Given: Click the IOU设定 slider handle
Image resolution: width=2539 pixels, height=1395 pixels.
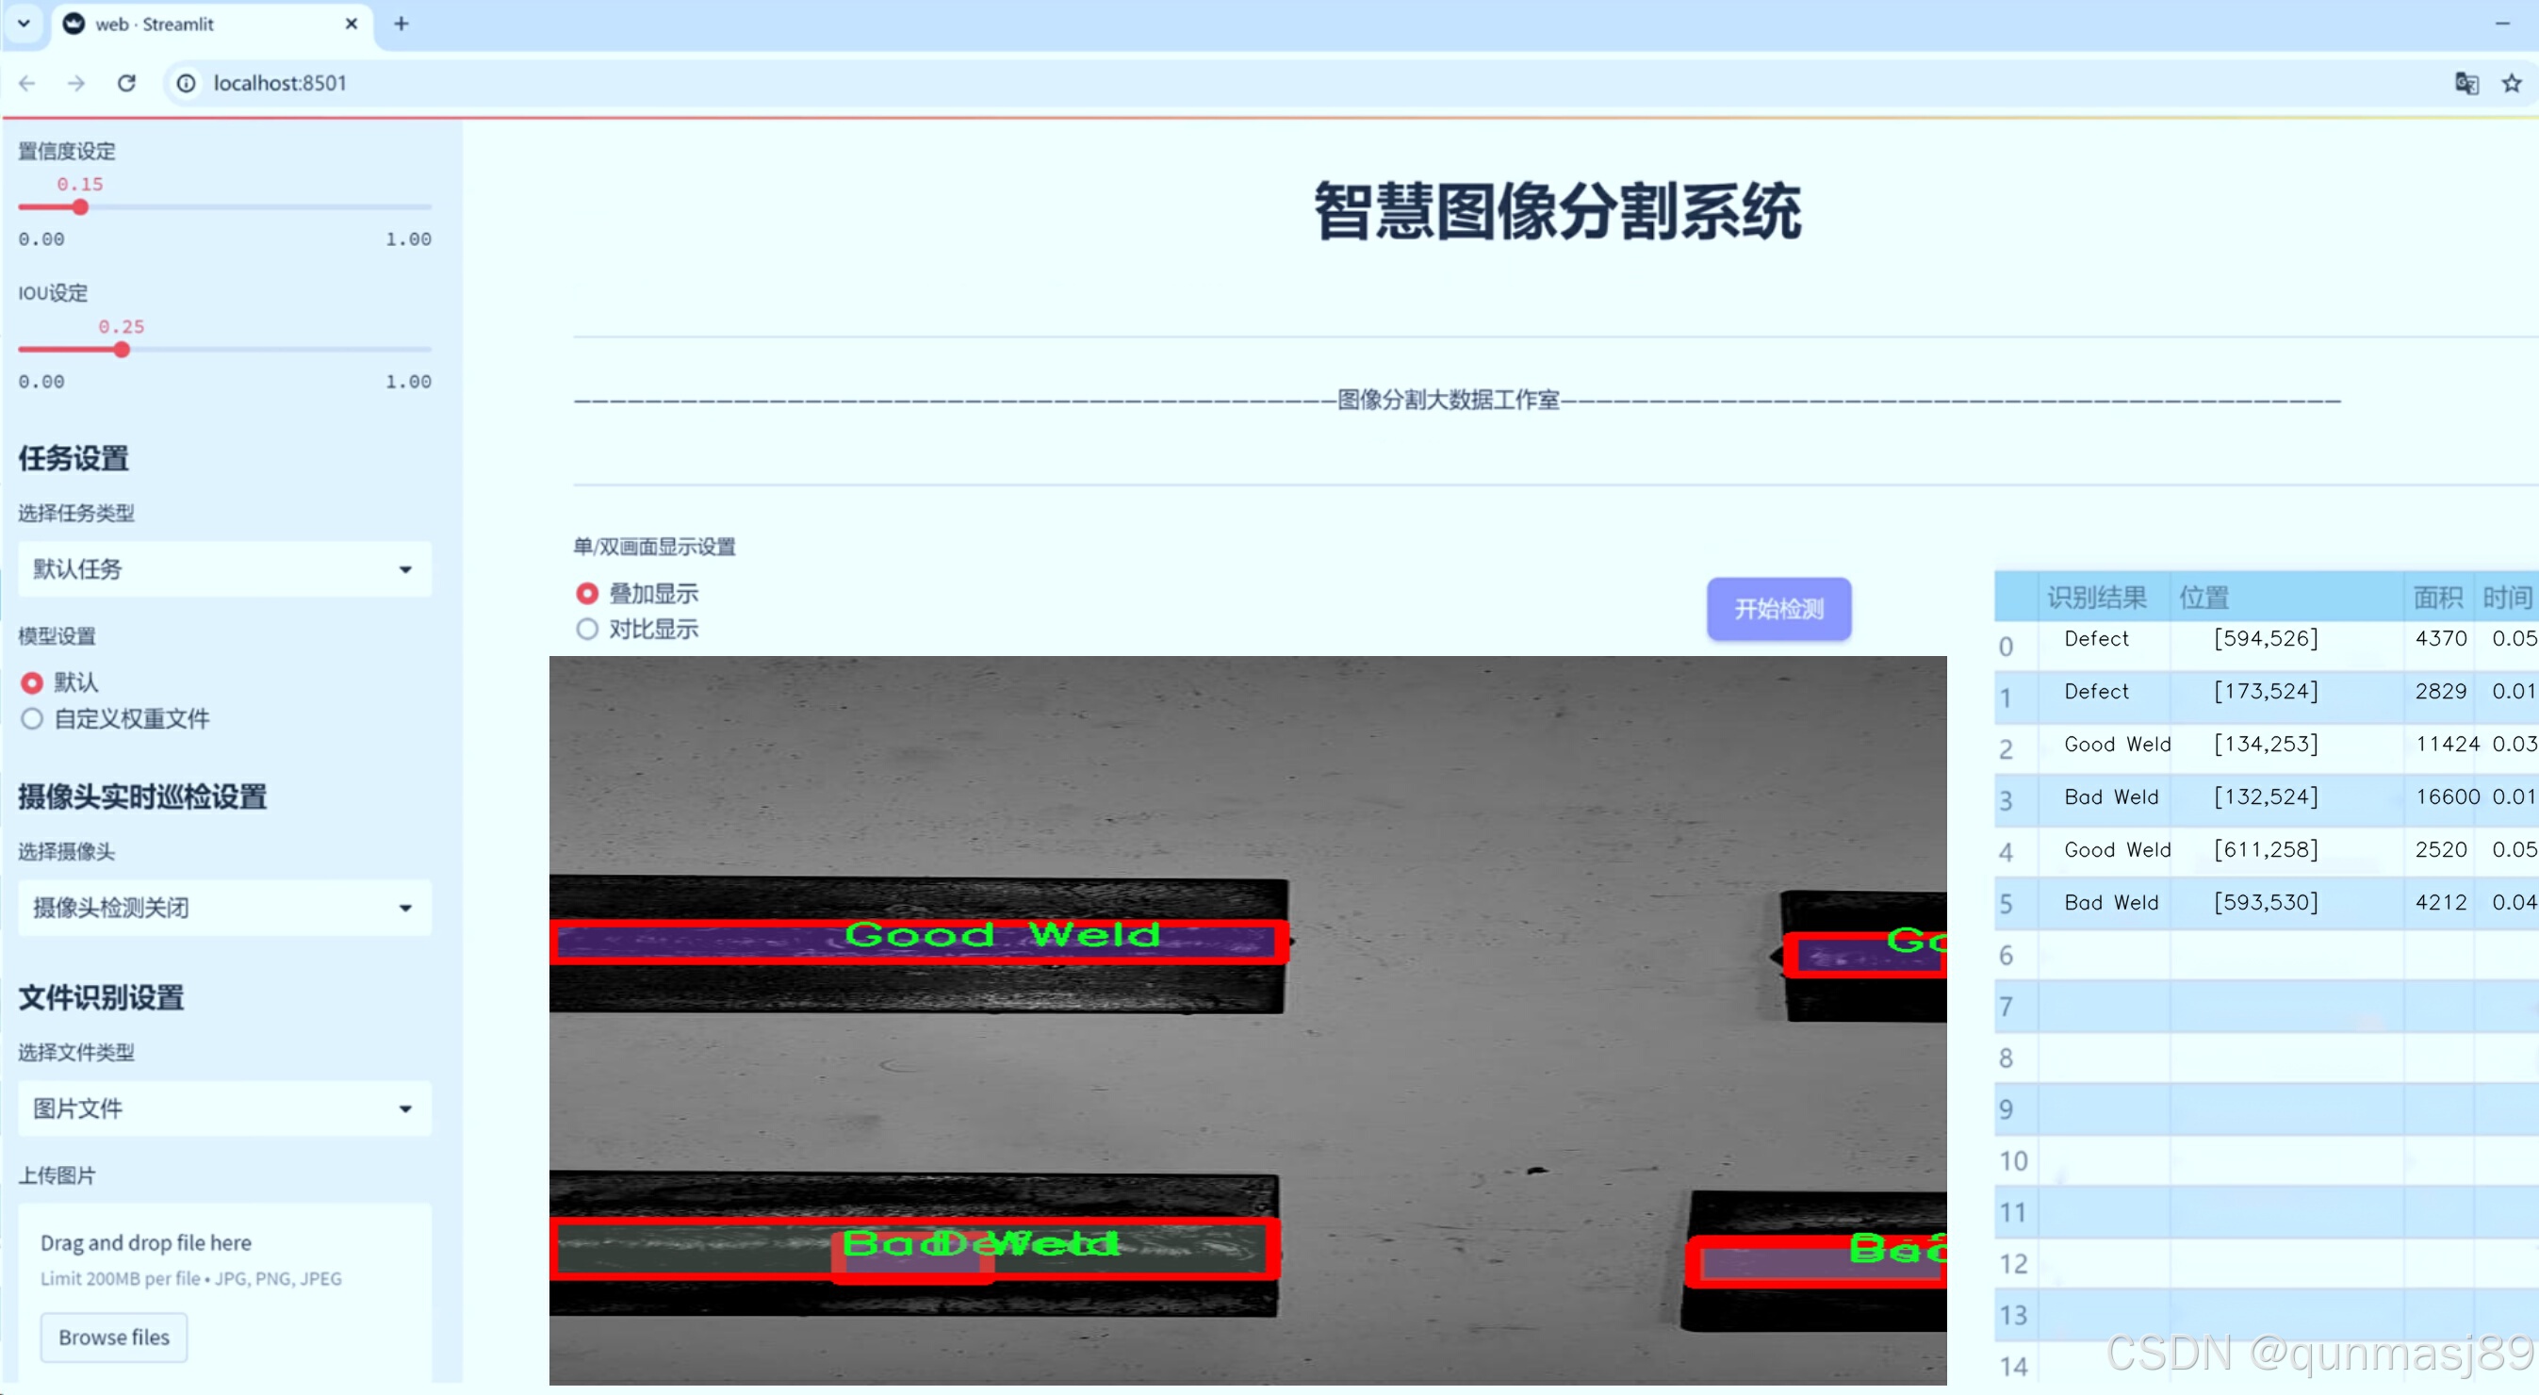Looking at the screenshot, I should coord(122,350).
